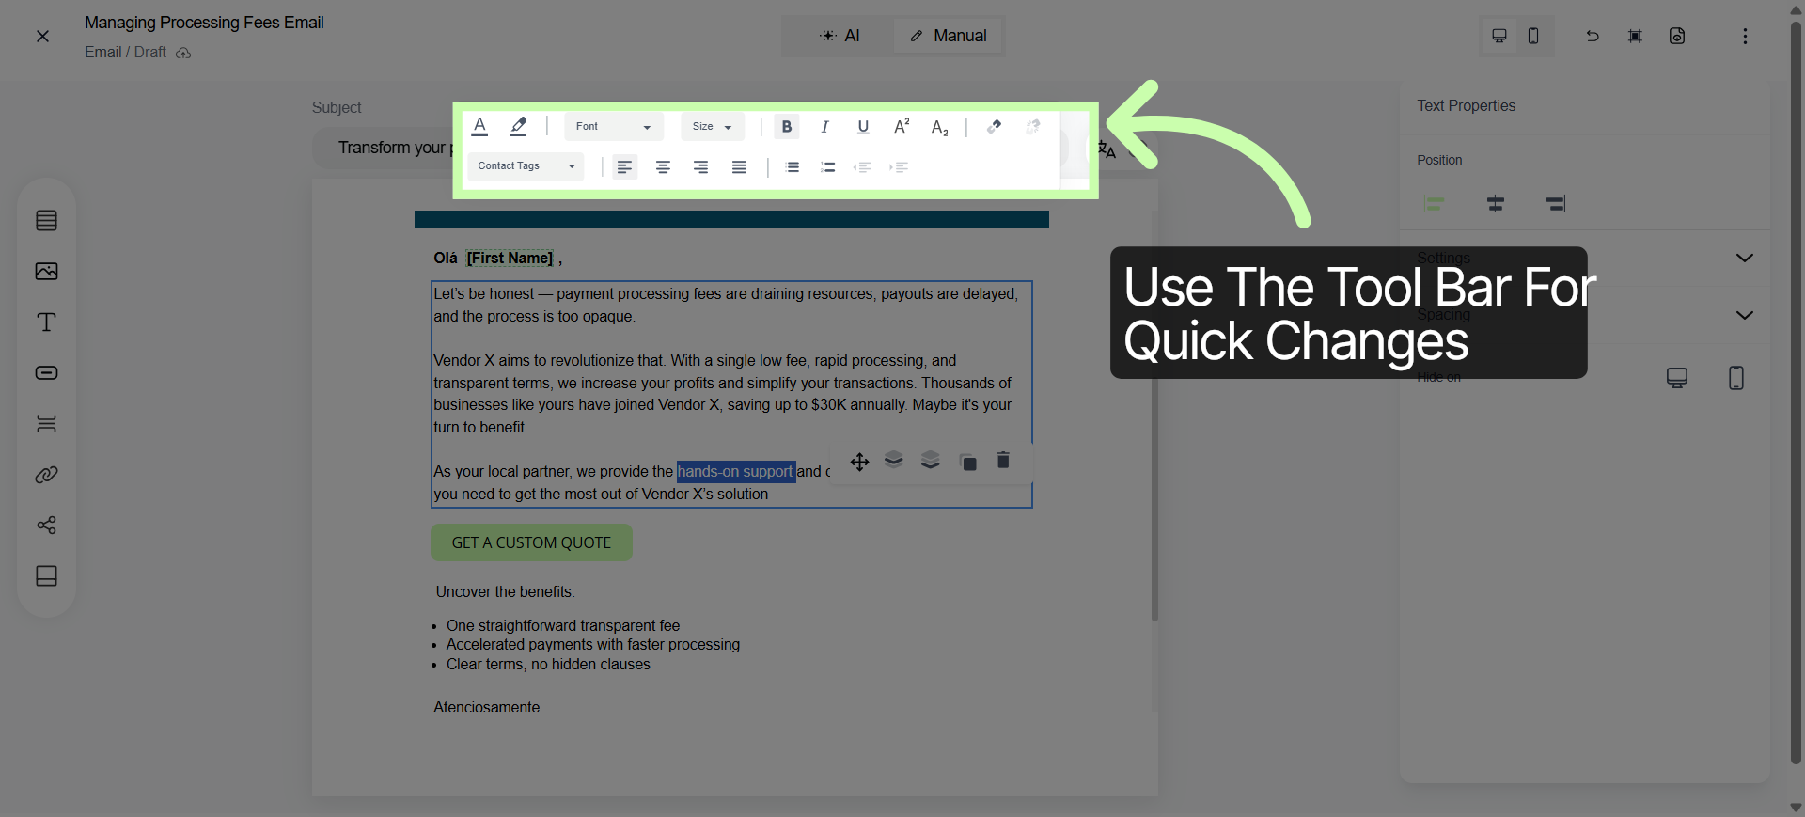Add a text block from sidebar
Screen dimensions: 1805x817
point(46,322)
